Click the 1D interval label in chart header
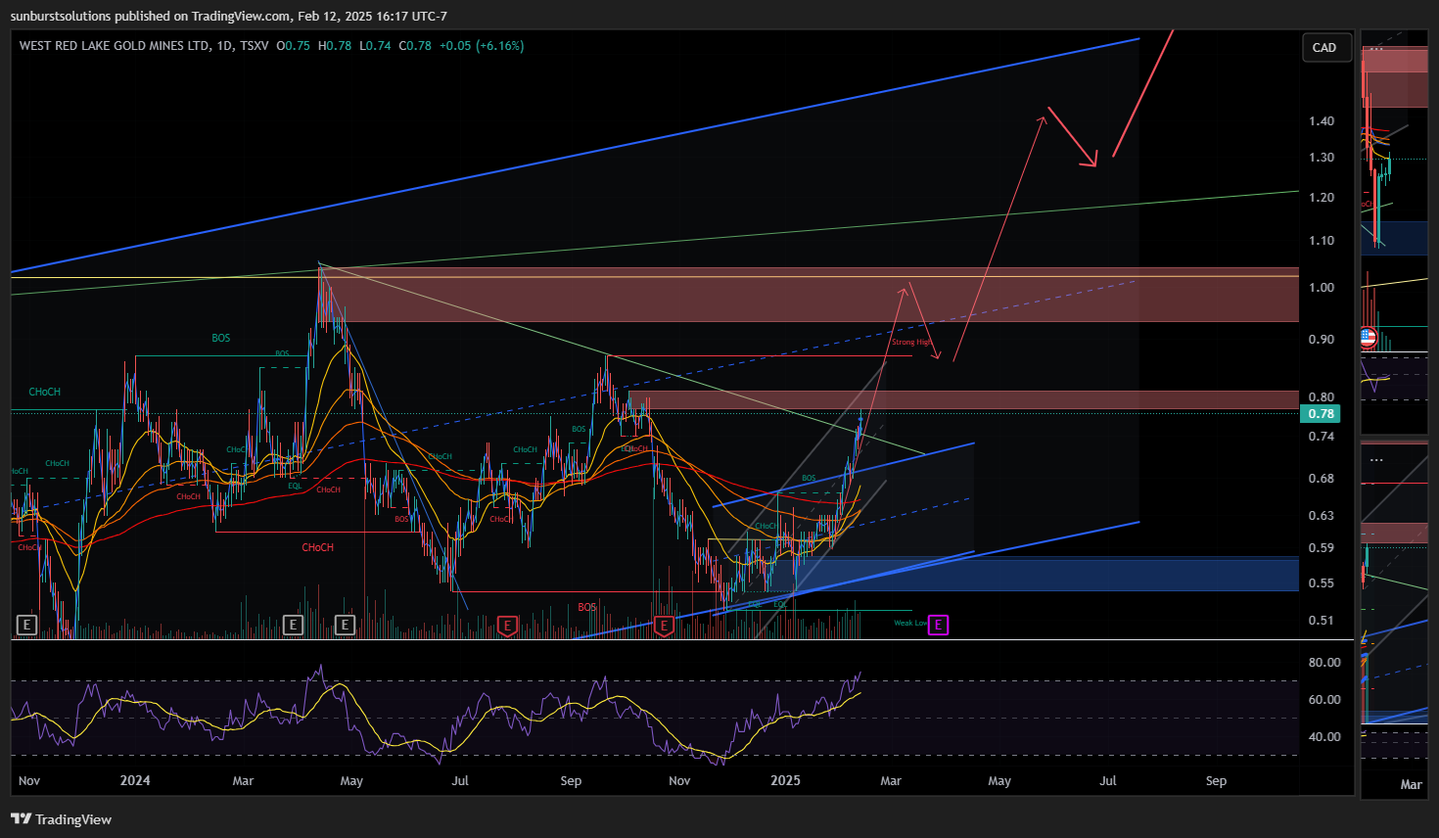Viewport: 1439px width, 838px height. pyautogui.click(x=225, y=45)
